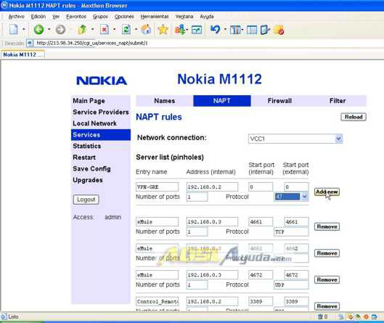
Task: Open dropdown arrow beside undo icon
Action: click(225, 29)
